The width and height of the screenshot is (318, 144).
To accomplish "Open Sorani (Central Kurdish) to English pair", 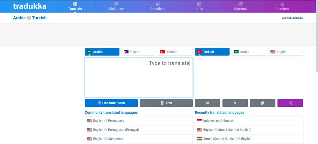I will tap(249, 139).
